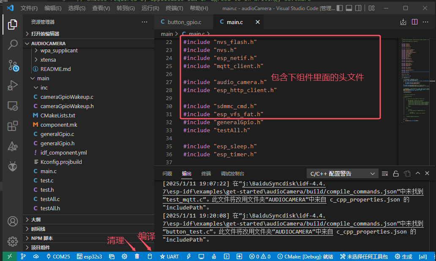Image resolution: width=436 pixels, height=261 pixels.
Task: Open SDK configuration editor gear icon
Action: [124, 256]
